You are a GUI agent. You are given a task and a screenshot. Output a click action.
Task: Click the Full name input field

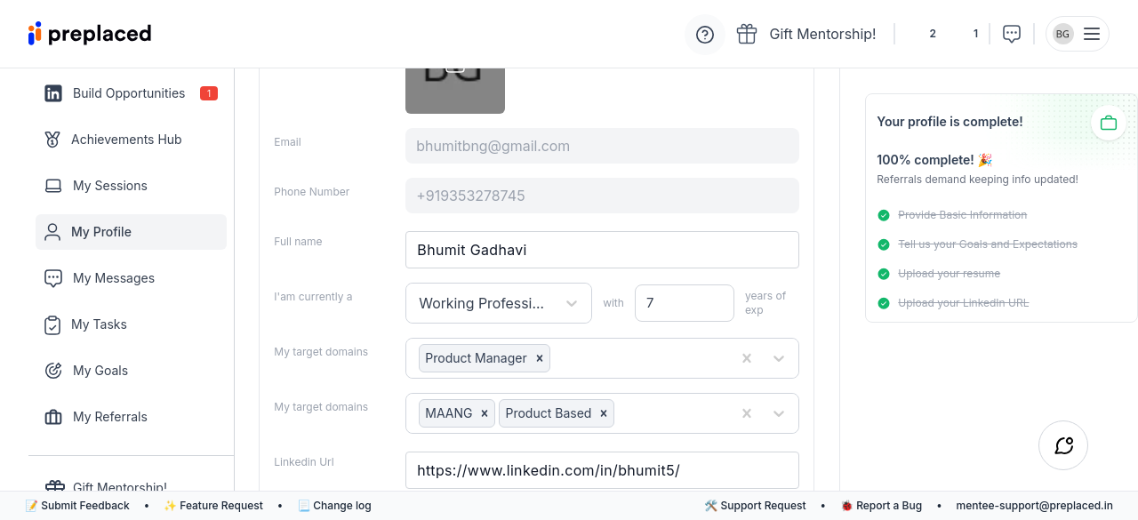pyautogui.click(x=602, y=250)
